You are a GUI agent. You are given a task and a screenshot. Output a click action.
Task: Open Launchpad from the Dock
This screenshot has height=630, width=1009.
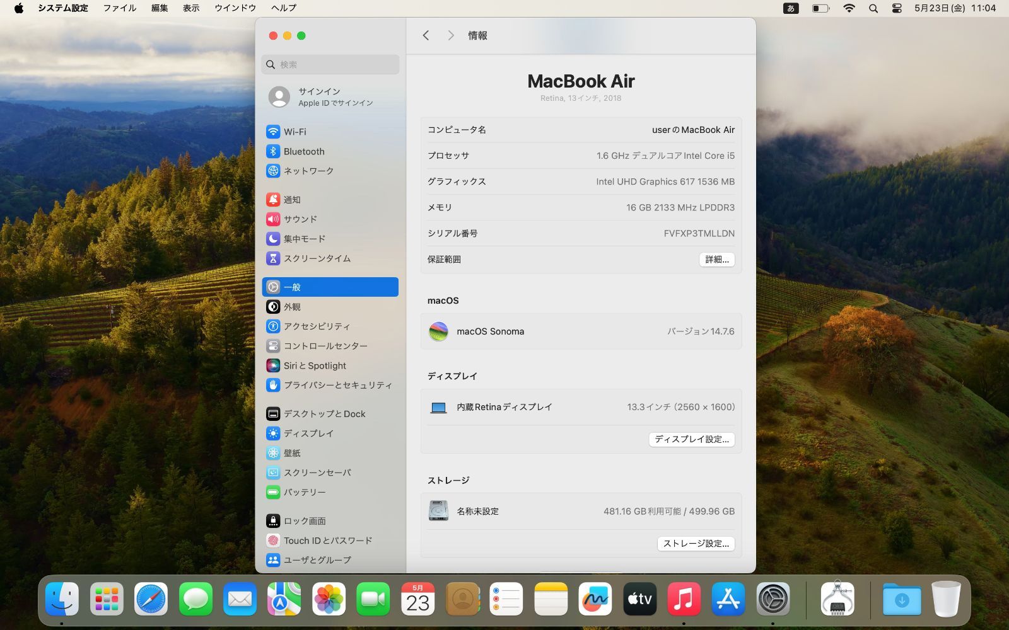click(107, 598)
